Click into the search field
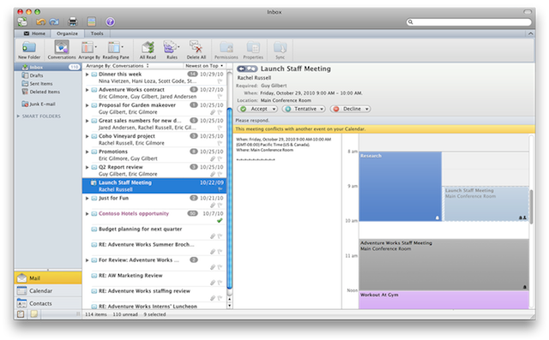 click(x=469, y=22)
